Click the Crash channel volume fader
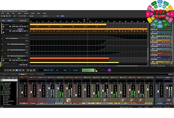Viewport: 174px width, 118px height. coord(22,92)
